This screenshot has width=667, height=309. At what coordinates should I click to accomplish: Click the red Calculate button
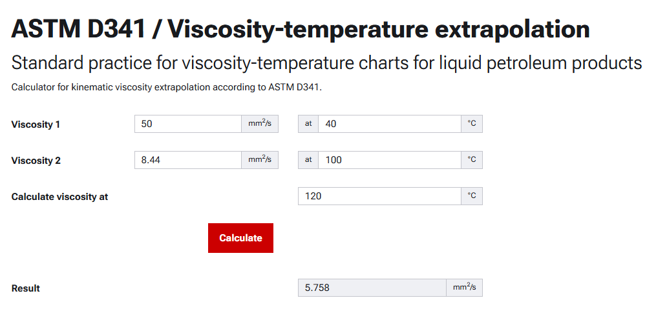240,238
